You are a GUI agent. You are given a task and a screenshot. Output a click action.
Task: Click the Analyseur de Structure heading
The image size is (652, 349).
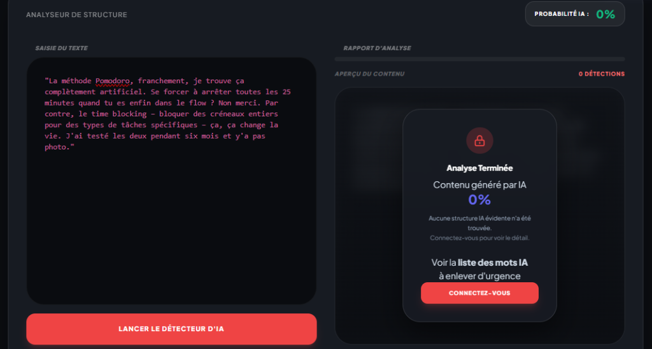click(76, 15)
